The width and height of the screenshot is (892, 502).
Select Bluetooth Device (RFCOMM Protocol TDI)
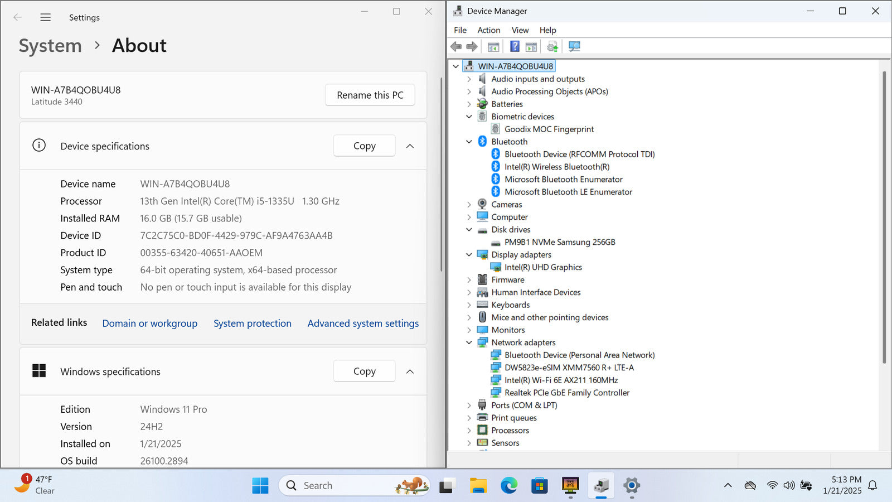(580, 154)
